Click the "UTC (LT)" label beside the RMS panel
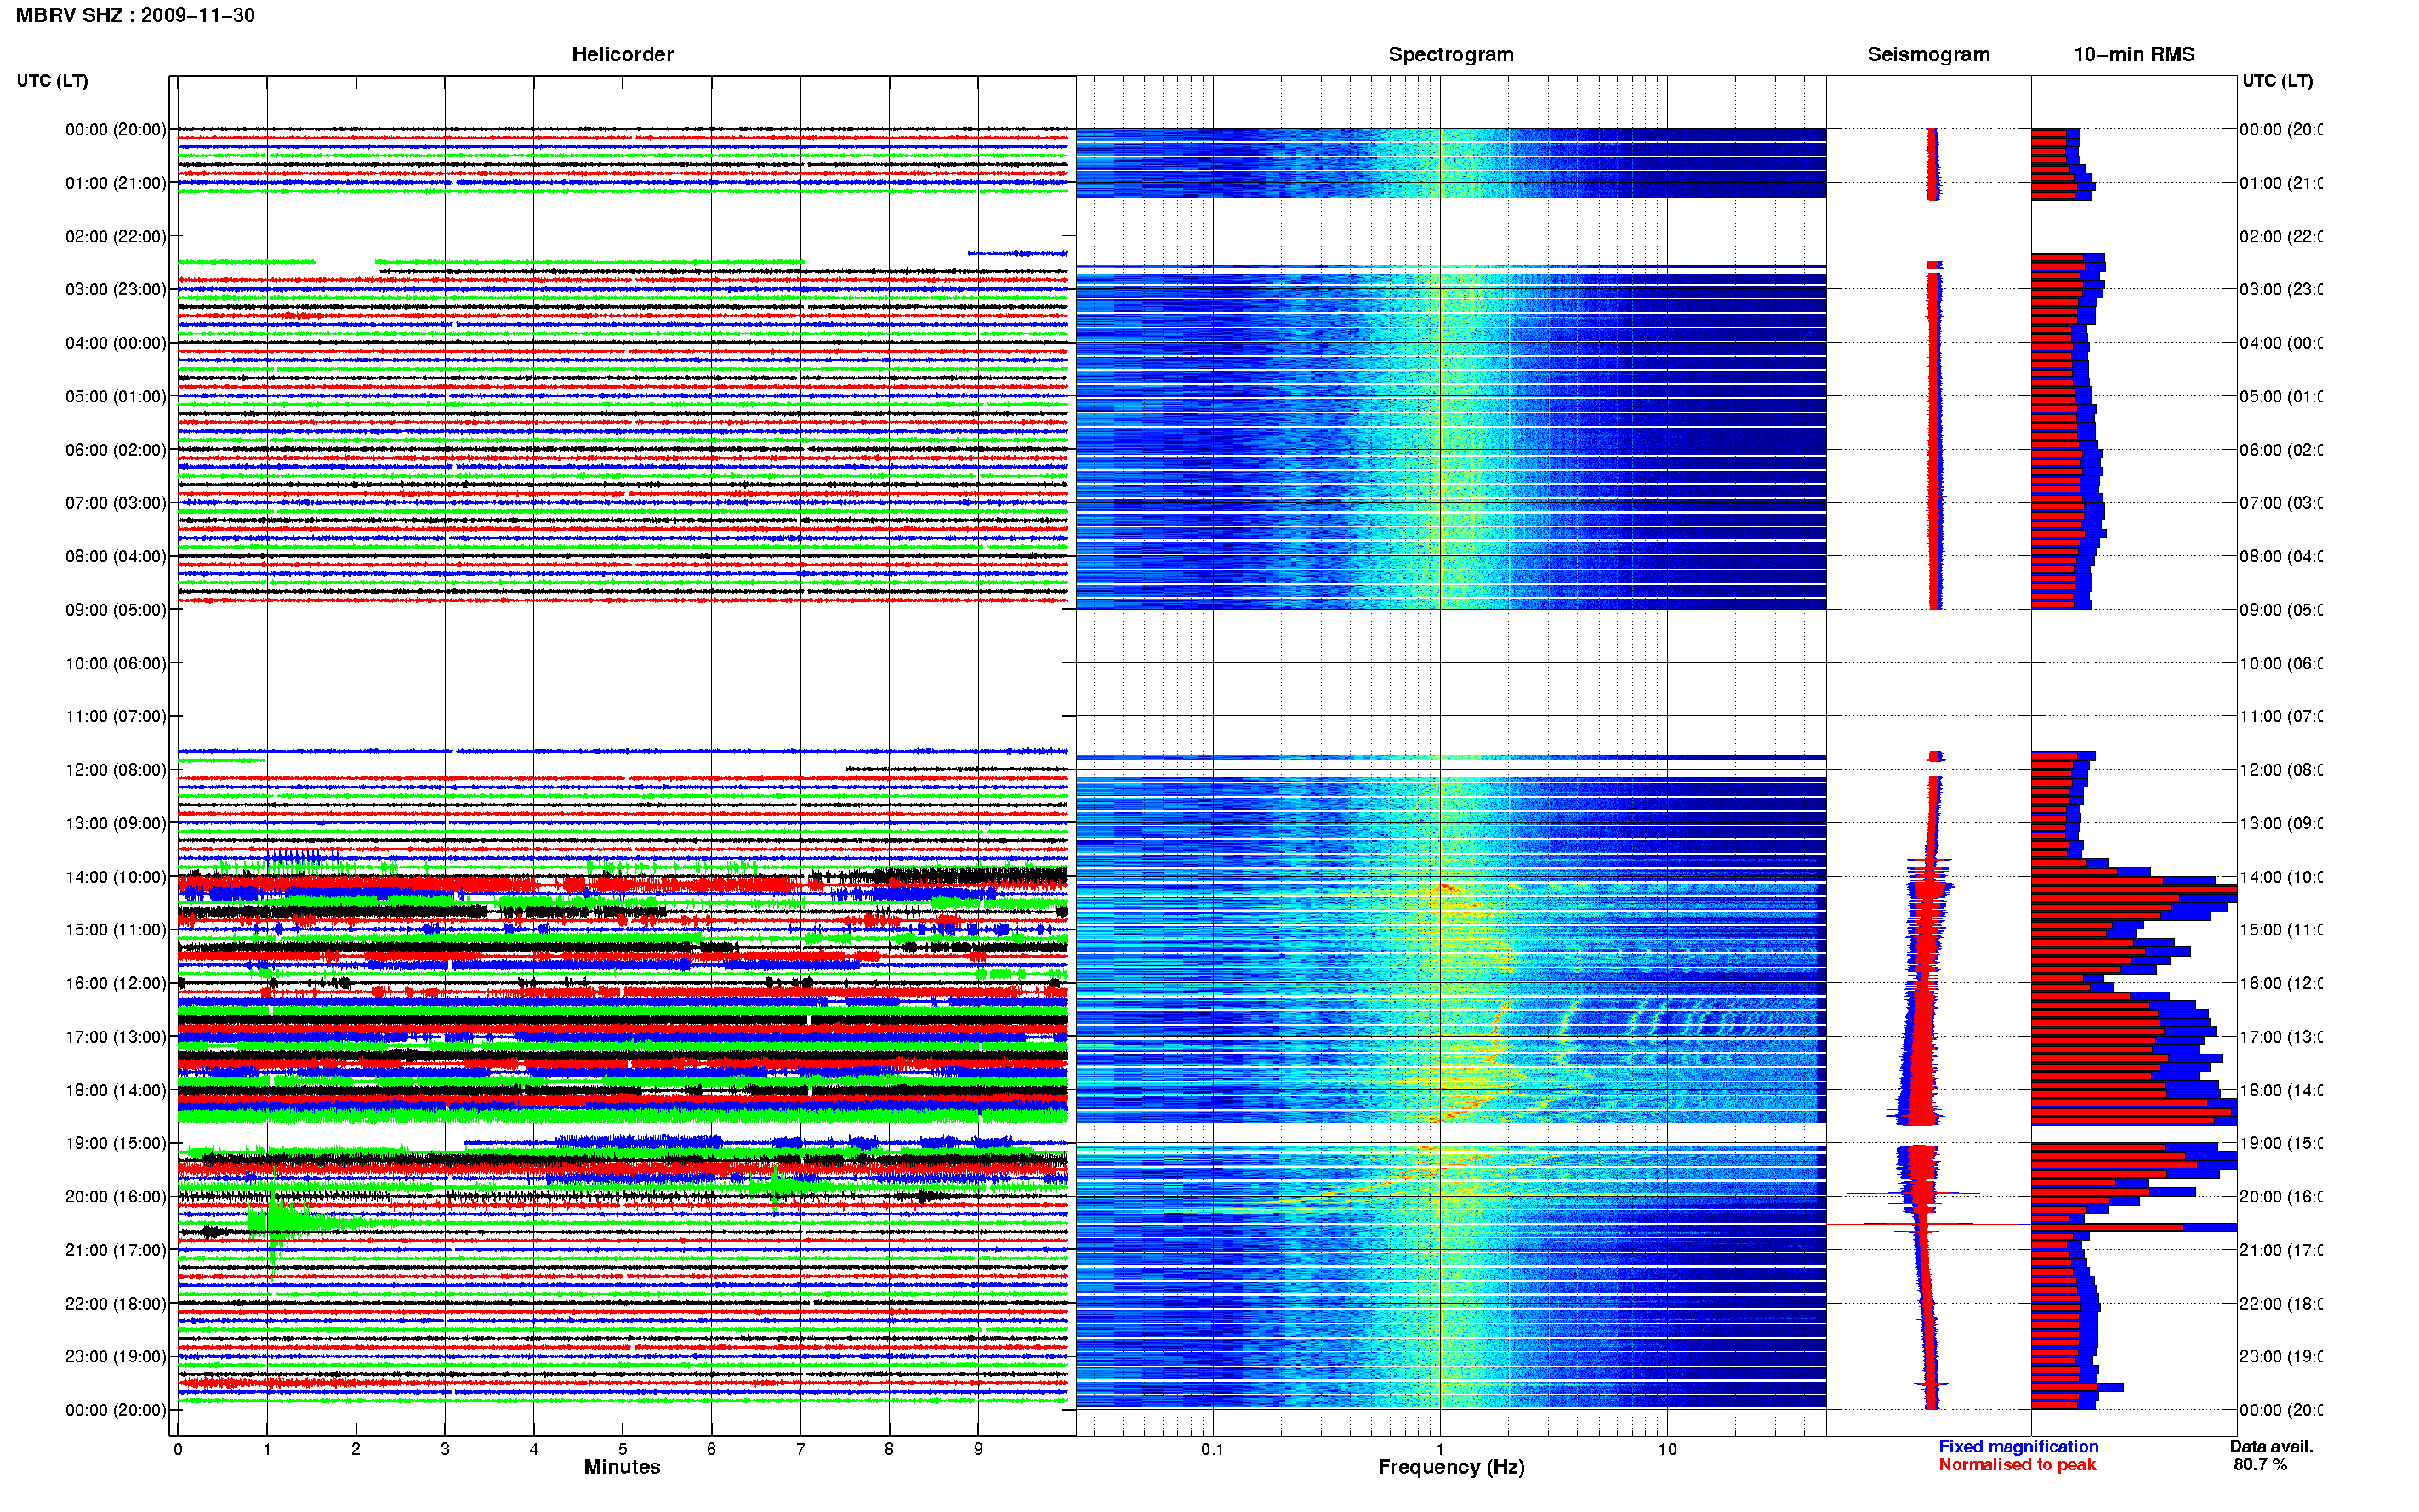 pyautogui.click(x=2277, y=81)
